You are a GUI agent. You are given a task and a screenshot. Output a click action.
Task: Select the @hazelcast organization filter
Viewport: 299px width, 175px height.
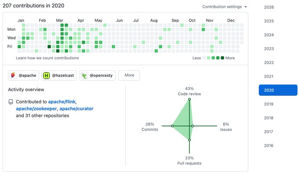click(59, 76)
